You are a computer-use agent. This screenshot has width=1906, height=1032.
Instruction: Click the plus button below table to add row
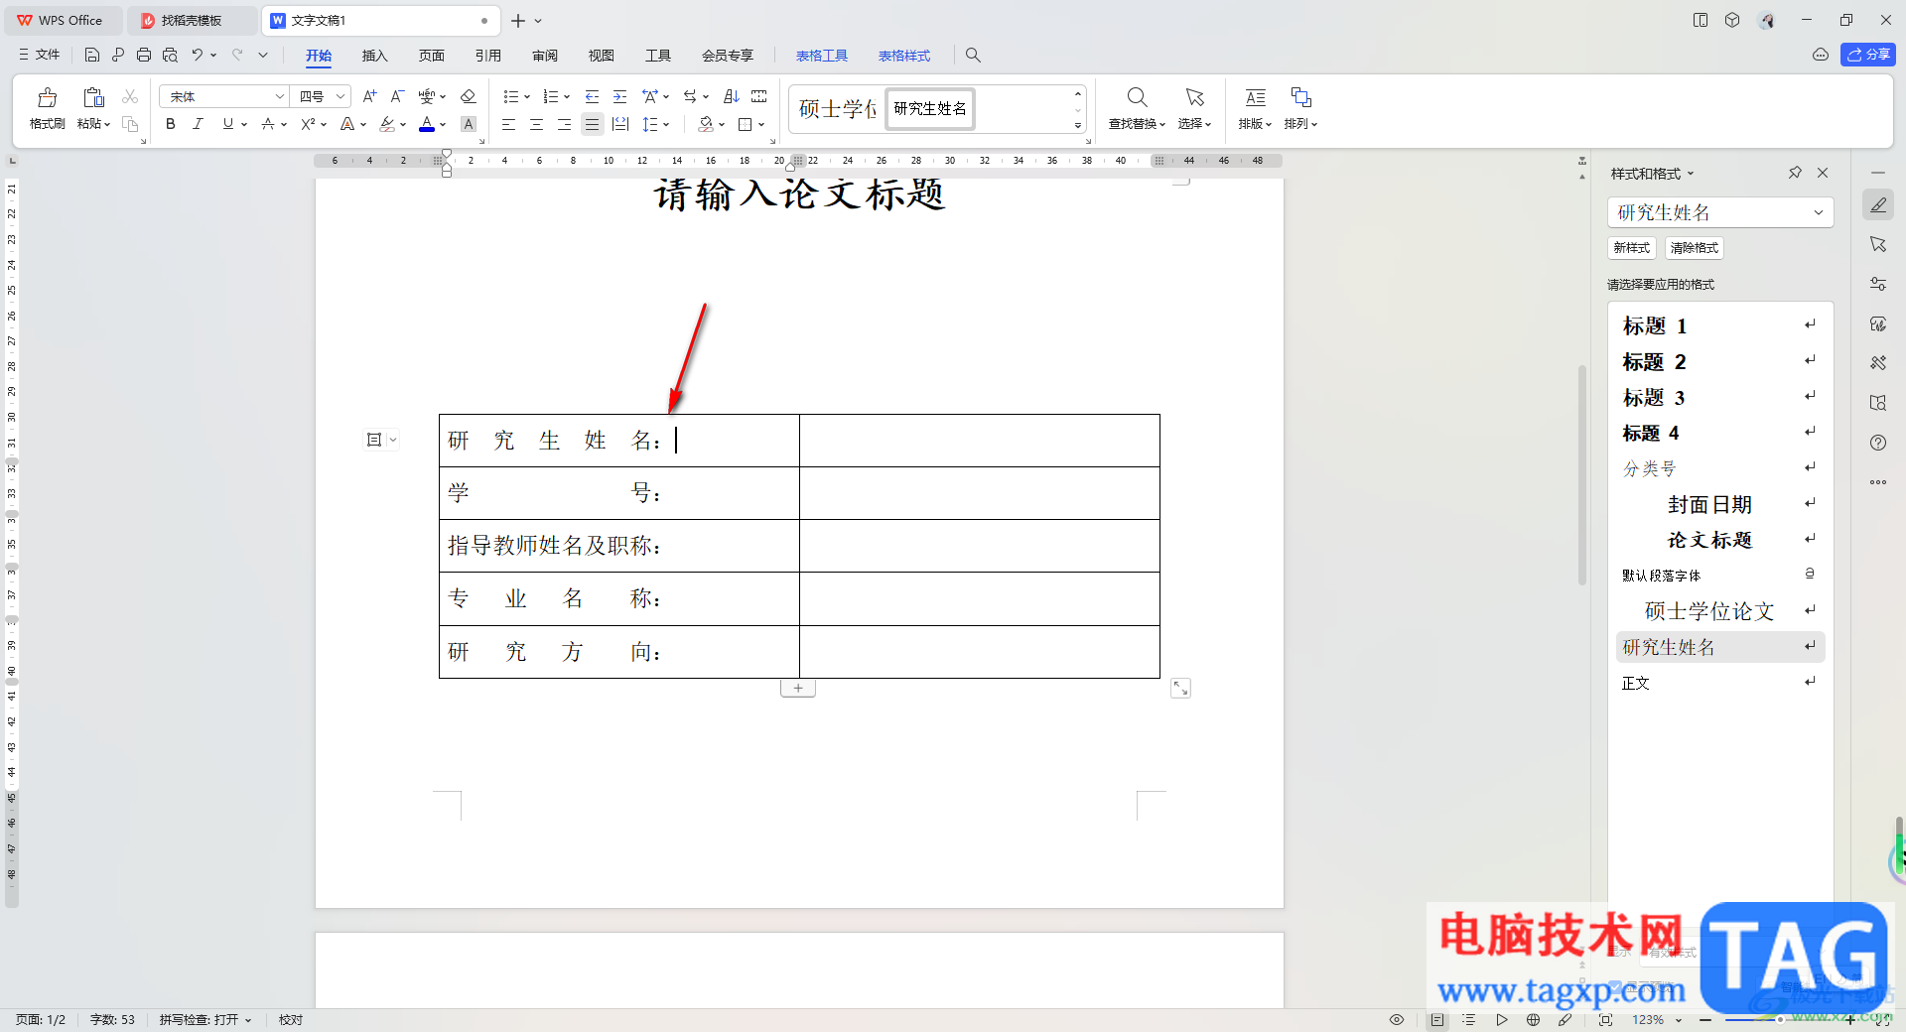[x=798, y=688]
